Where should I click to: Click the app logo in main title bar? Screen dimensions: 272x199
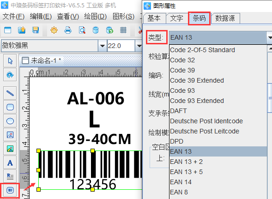[x=5, y=5]
